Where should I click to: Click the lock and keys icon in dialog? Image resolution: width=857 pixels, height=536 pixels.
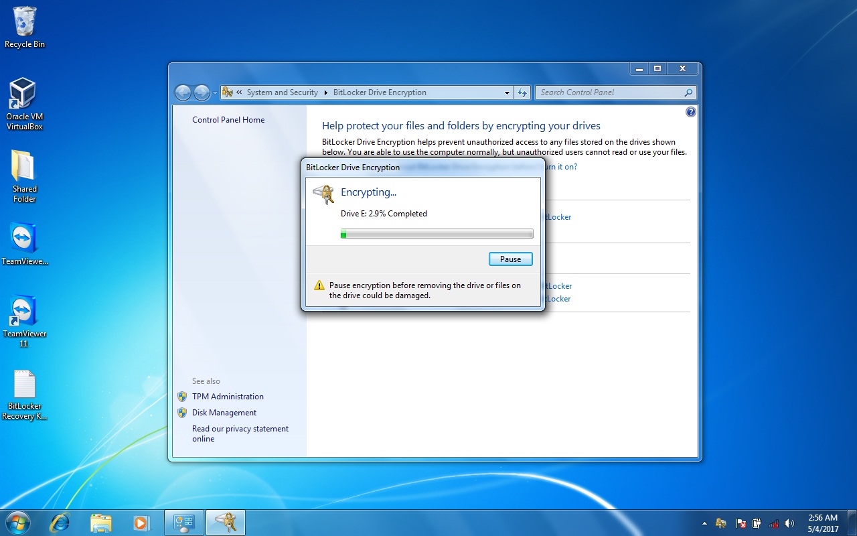tap(323, 194)
